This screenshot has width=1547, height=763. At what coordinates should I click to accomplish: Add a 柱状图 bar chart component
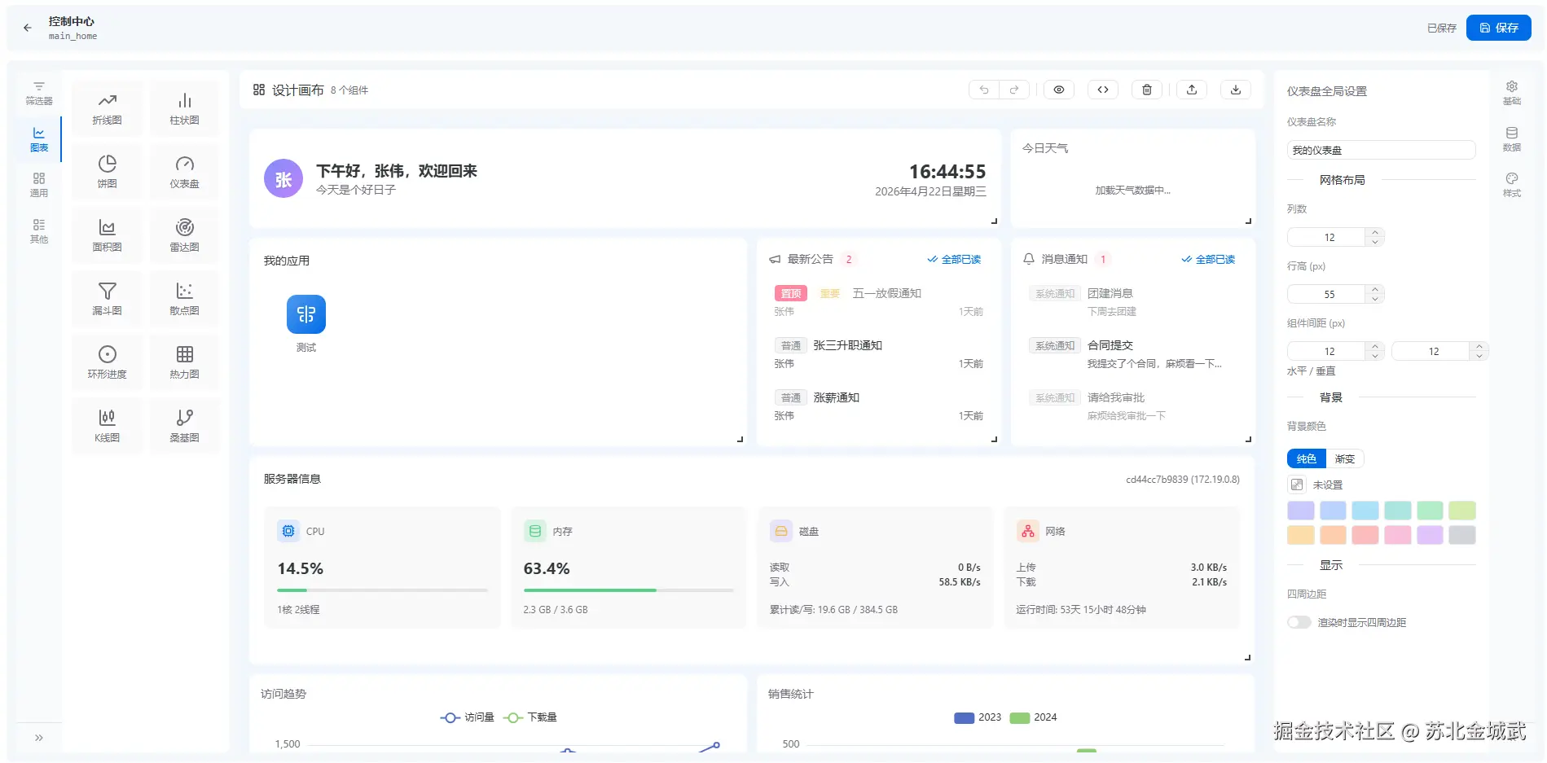click(184, 109)
